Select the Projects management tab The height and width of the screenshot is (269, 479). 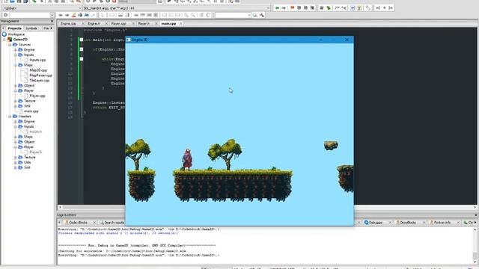[14, 28]
